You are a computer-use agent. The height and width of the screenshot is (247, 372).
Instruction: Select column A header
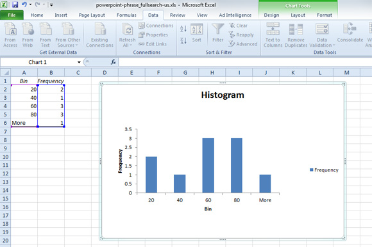[24, 73]
